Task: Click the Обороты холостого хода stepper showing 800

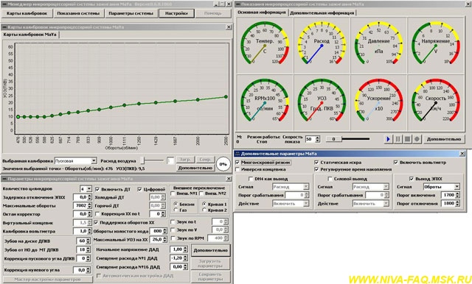Action: [159, 232]
